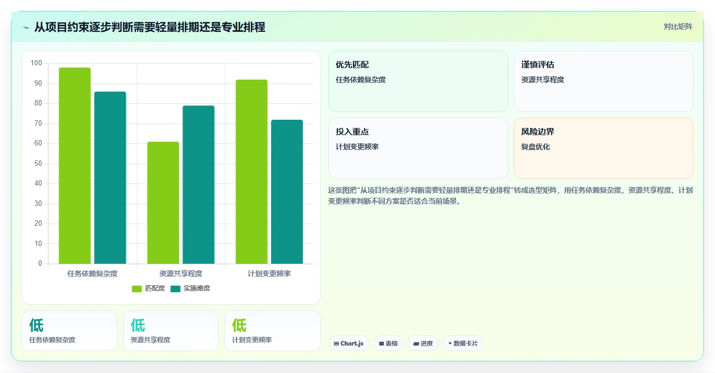Click the 计划变更频率 x-axis label
This screenshot has width=715, height=373.
(269, 274)
